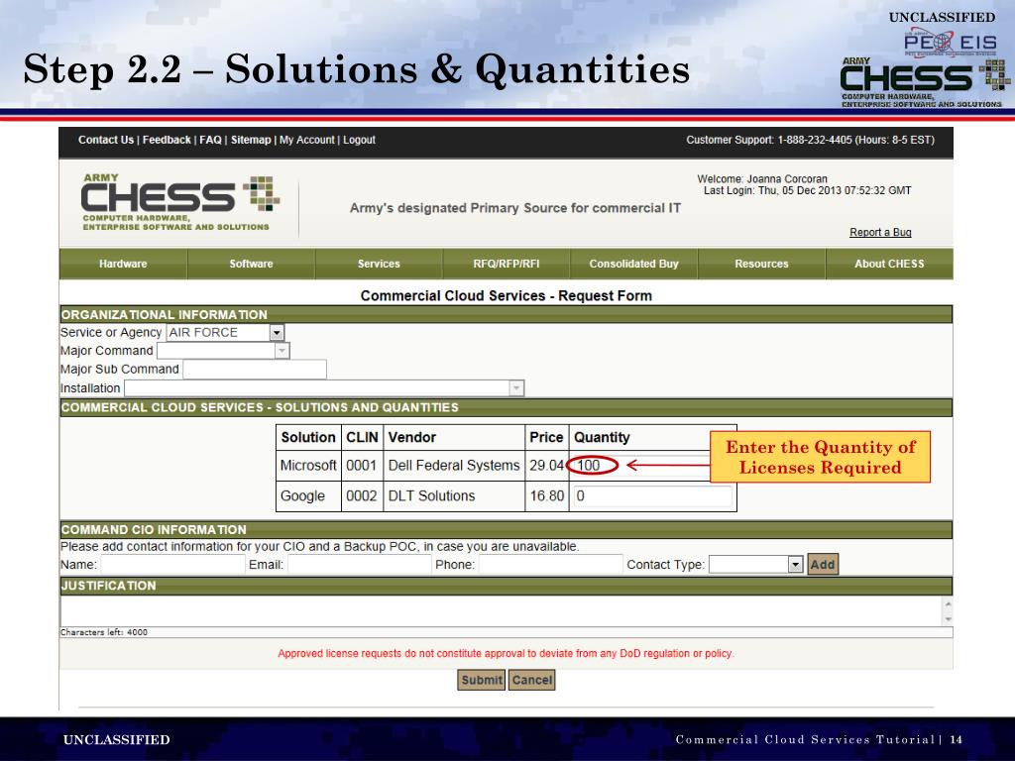The image size is (1015, 761).
Task: Click the Report a Bug link
Action: click(x=880, y=232)
